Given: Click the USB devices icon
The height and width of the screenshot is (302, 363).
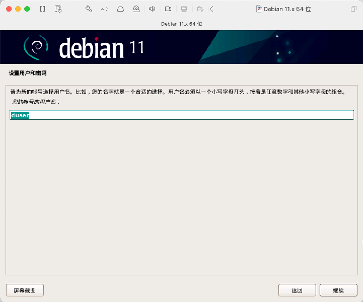Looking at the screenshot, I should [184, 9].
